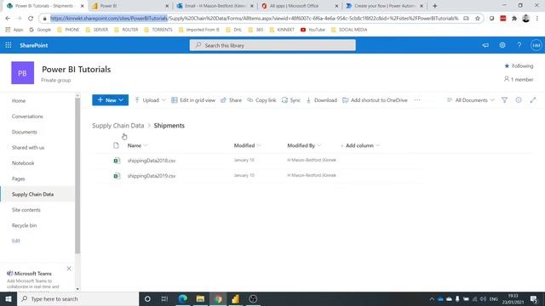Open Documents in the site navigation

coord(25,132)
